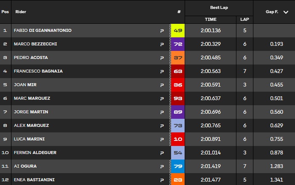Screen dimensions: 295x185
Task: Open the Gap F. dropdown chevron
Action: [286, 12]
